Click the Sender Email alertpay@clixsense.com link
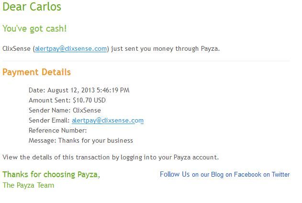The height and width of the screenshot is (203, 302). (x=108, y=120)
